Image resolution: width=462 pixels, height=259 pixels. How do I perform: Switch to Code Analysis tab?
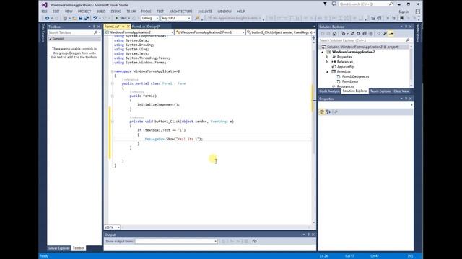pyautogui.click(x=329, y=91)
